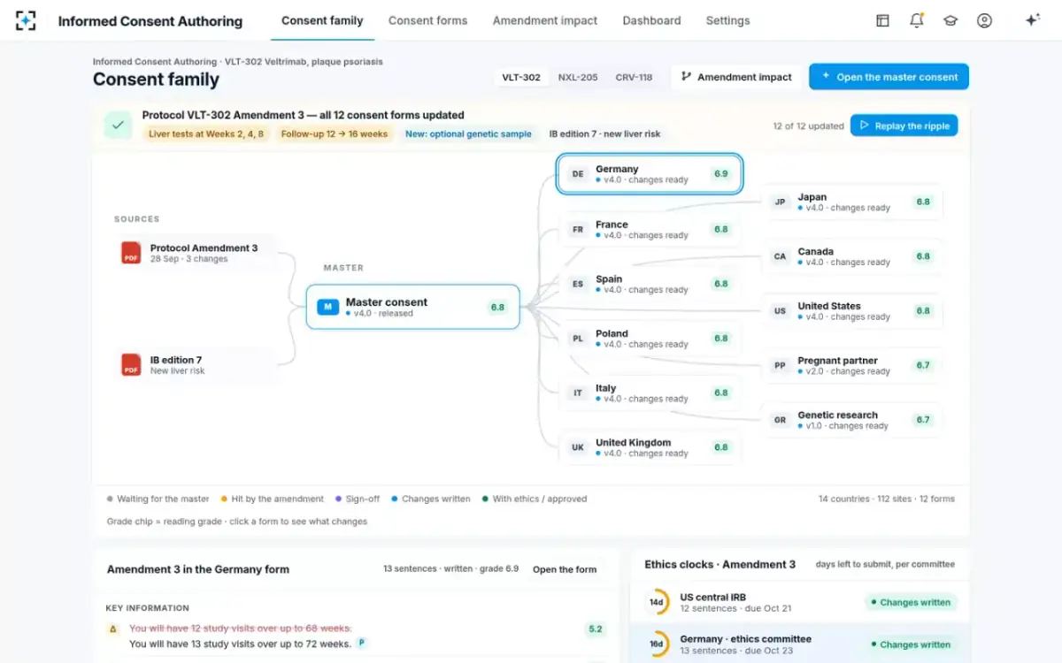Select the United States form node
Screen dimensions: 1062x663
coord(852,311)
